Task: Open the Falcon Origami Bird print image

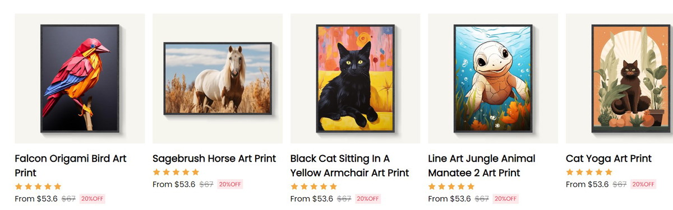Action: pyautogui.click(x=80, y=78)
